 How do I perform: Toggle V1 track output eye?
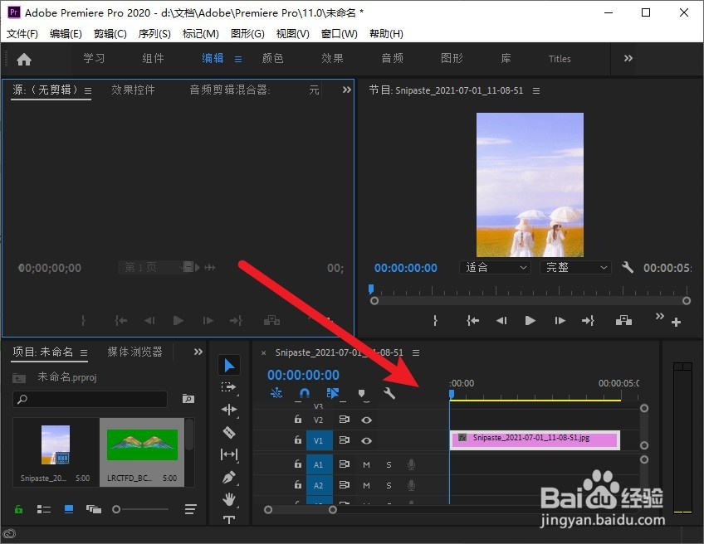(366, 441)
